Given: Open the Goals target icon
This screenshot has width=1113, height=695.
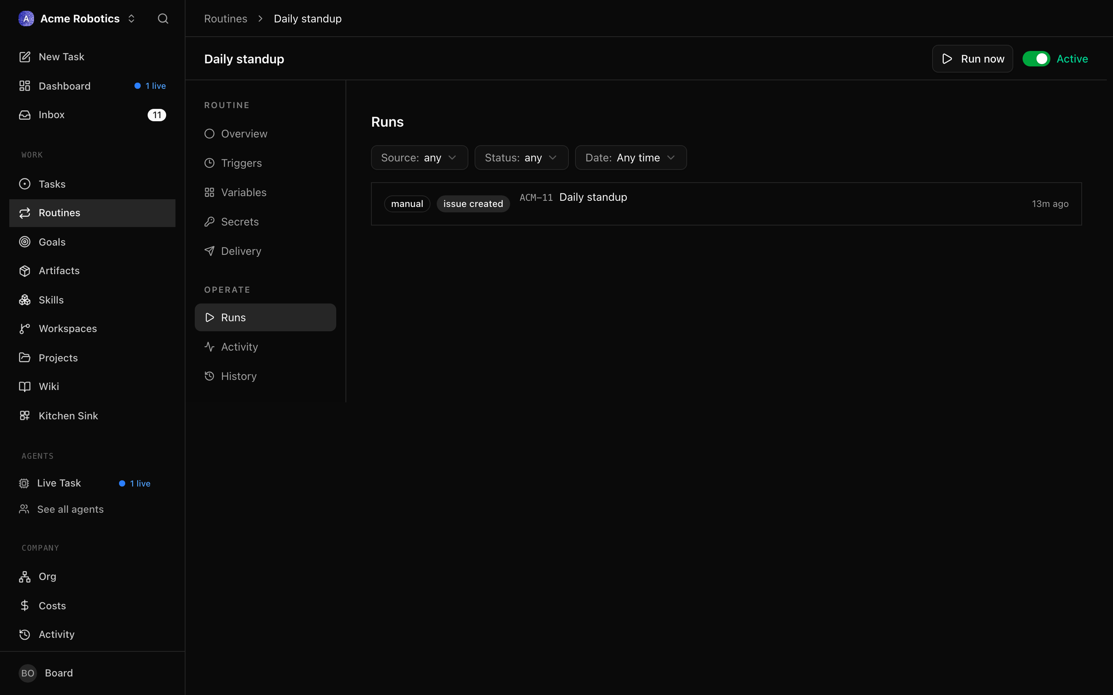Looking at the screenshot, I should pyautogui.click(x=25, y=242).
